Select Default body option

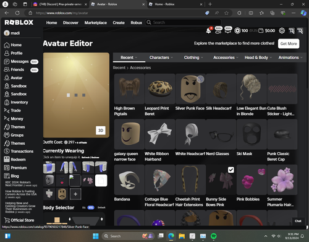[101, 207]
